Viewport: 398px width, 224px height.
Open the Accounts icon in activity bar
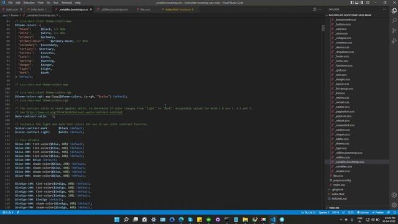pos(394,195)
